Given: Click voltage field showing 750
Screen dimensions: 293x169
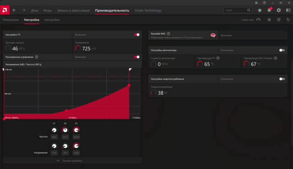Looking at the screenshot, I should [54, 153].
